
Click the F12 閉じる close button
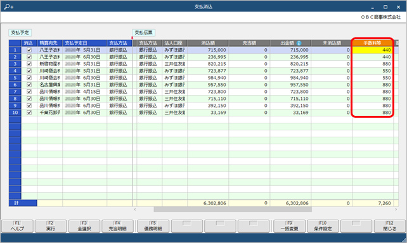390,226
